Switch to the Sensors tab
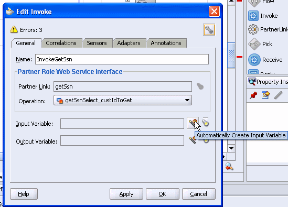This screenshot has width=288, height=207. coord(97,43)
